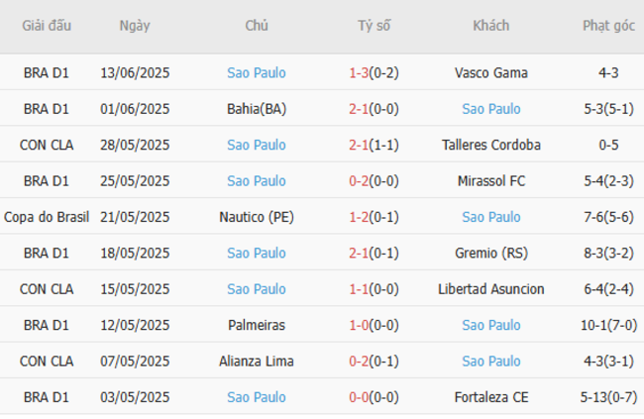644x419 pixels.
Task: Click the "Giải đấu" column header
Action: point(46,26)
